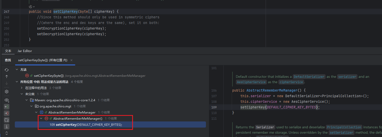The width and height of the screenshot is (382, 137).
Task: Collapse the Maven shiro-core:1.2.4 node
Action: [27, 100]
